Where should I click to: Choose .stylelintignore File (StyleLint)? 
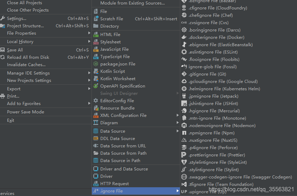coord(218,162)
